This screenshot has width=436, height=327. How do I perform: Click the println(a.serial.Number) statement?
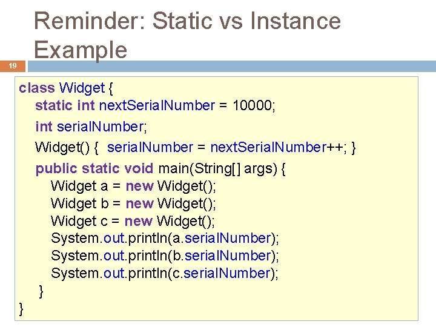coord(165,238)
